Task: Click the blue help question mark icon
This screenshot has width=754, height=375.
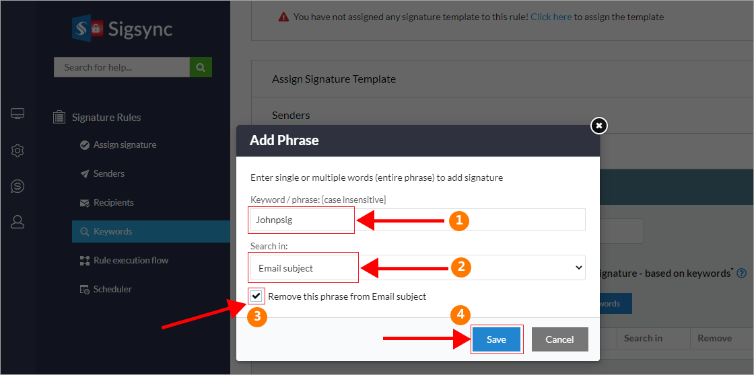Action: (x=741, y=274)
